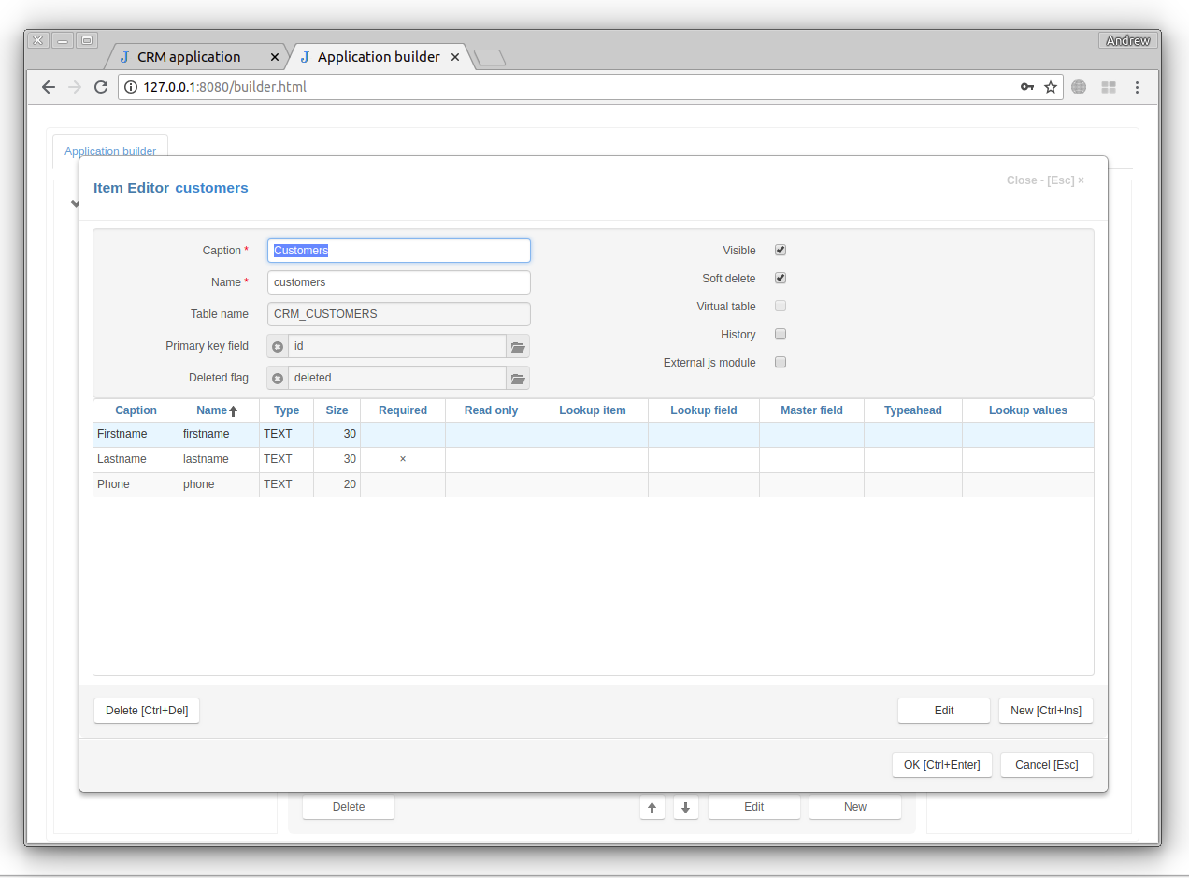Open the Chrome three-dot menu
Image resolution: width=1189 pixels, height=878 pixels.
click(1137, 87)
